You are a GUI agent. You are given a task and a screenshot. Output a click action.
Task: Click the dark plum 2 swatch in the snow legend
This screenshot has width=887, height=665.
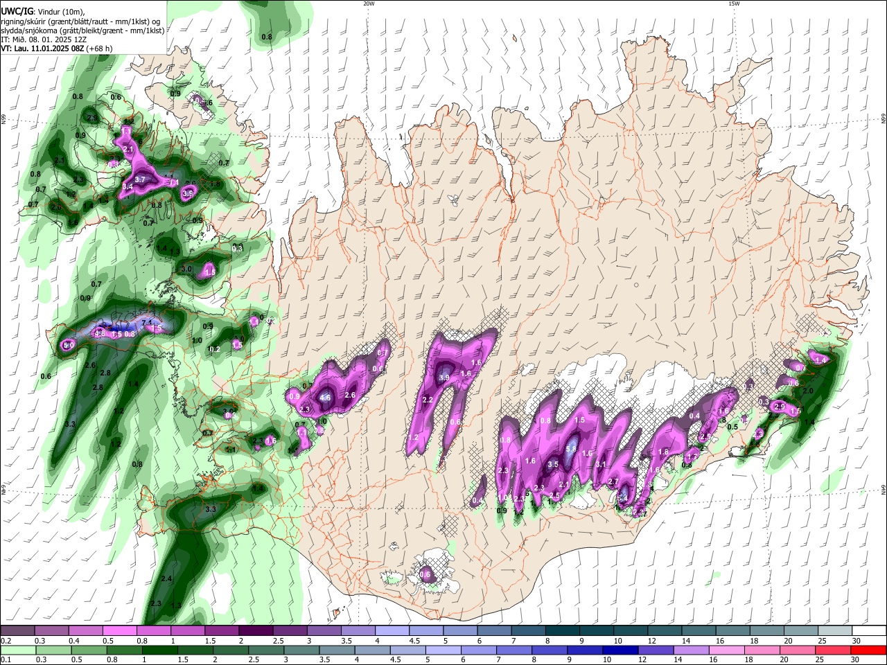pyautogui.click(x=255, y=631)
